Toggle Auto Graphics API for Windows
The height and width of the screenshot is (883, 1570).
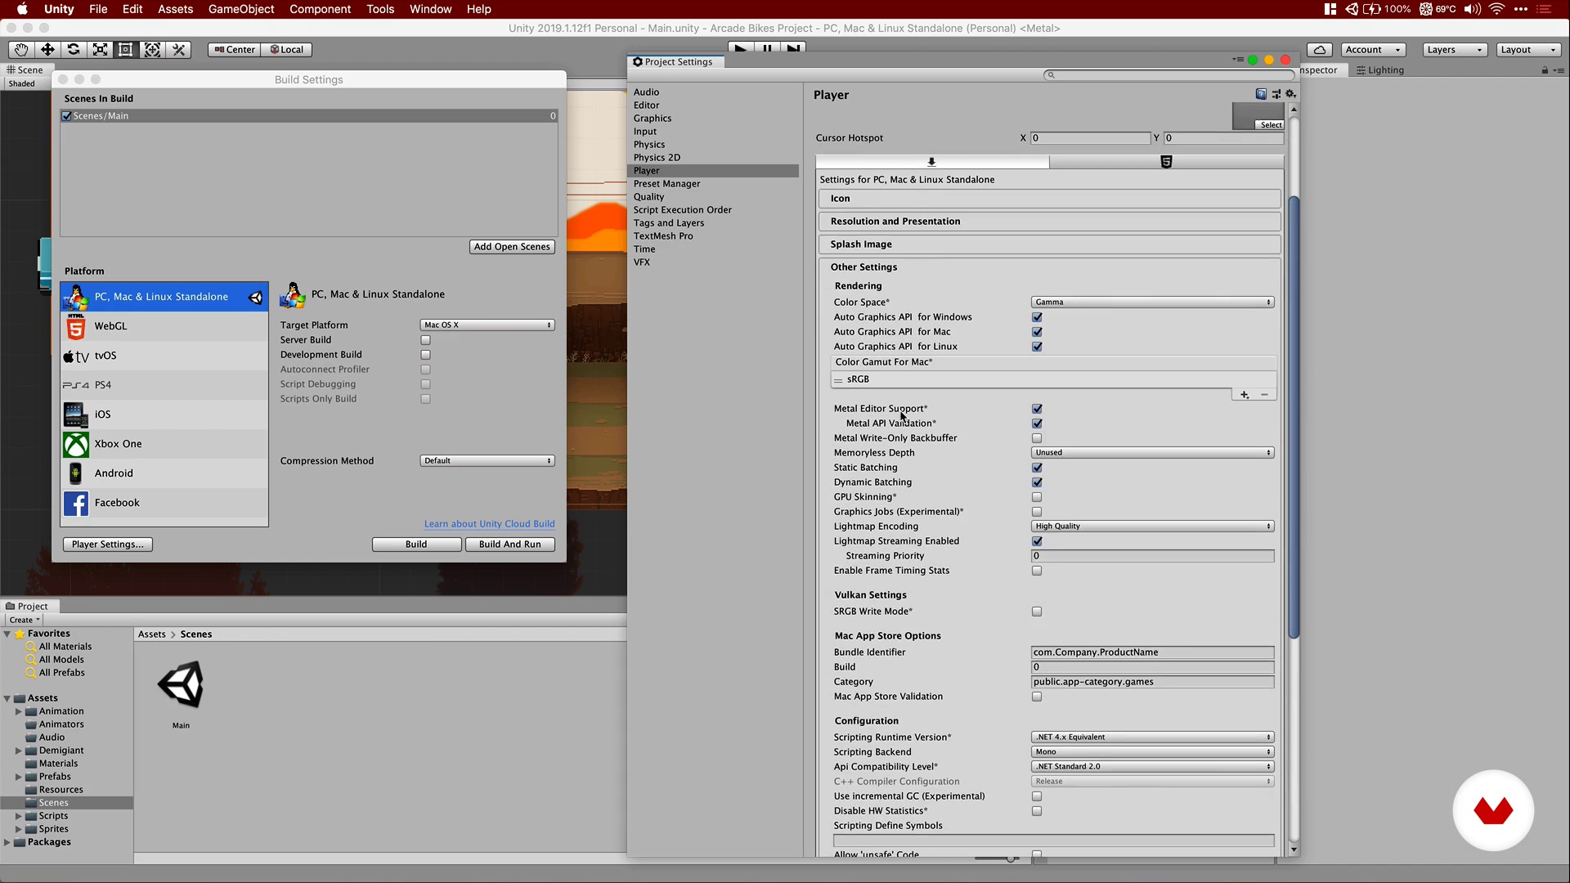click(1037, 317)
